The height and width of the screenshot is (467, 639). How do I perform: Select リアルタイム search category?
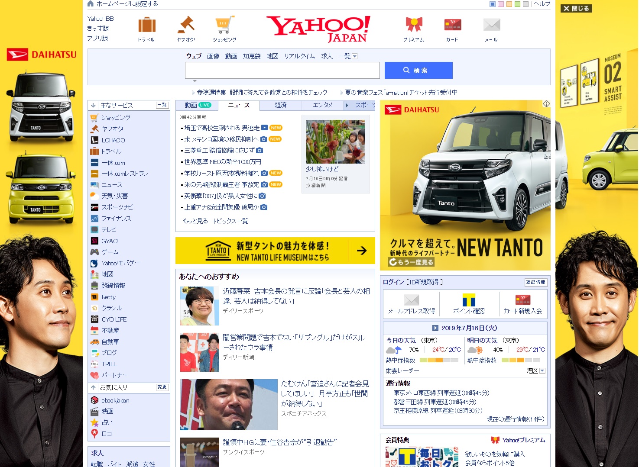coord(299,56)
